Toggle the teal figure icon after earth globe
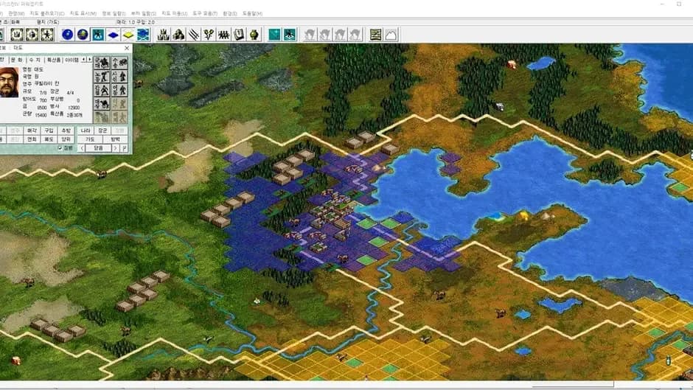Screen dimensions: 693x390 coord(98,35)
